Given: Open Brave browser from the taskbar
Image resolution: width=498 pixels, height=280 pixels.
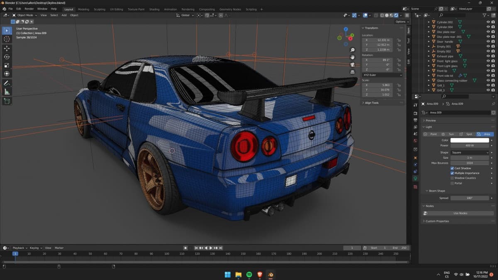Looking at the screenshot, I should [x=260, y=275].
